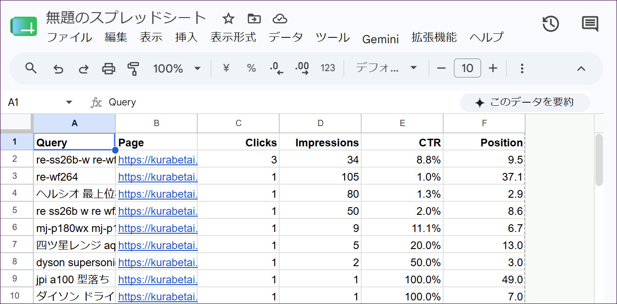Open the ファイル menu
Image resolution: width=617 pixels, height=304 pixels.
click(69, 37)
